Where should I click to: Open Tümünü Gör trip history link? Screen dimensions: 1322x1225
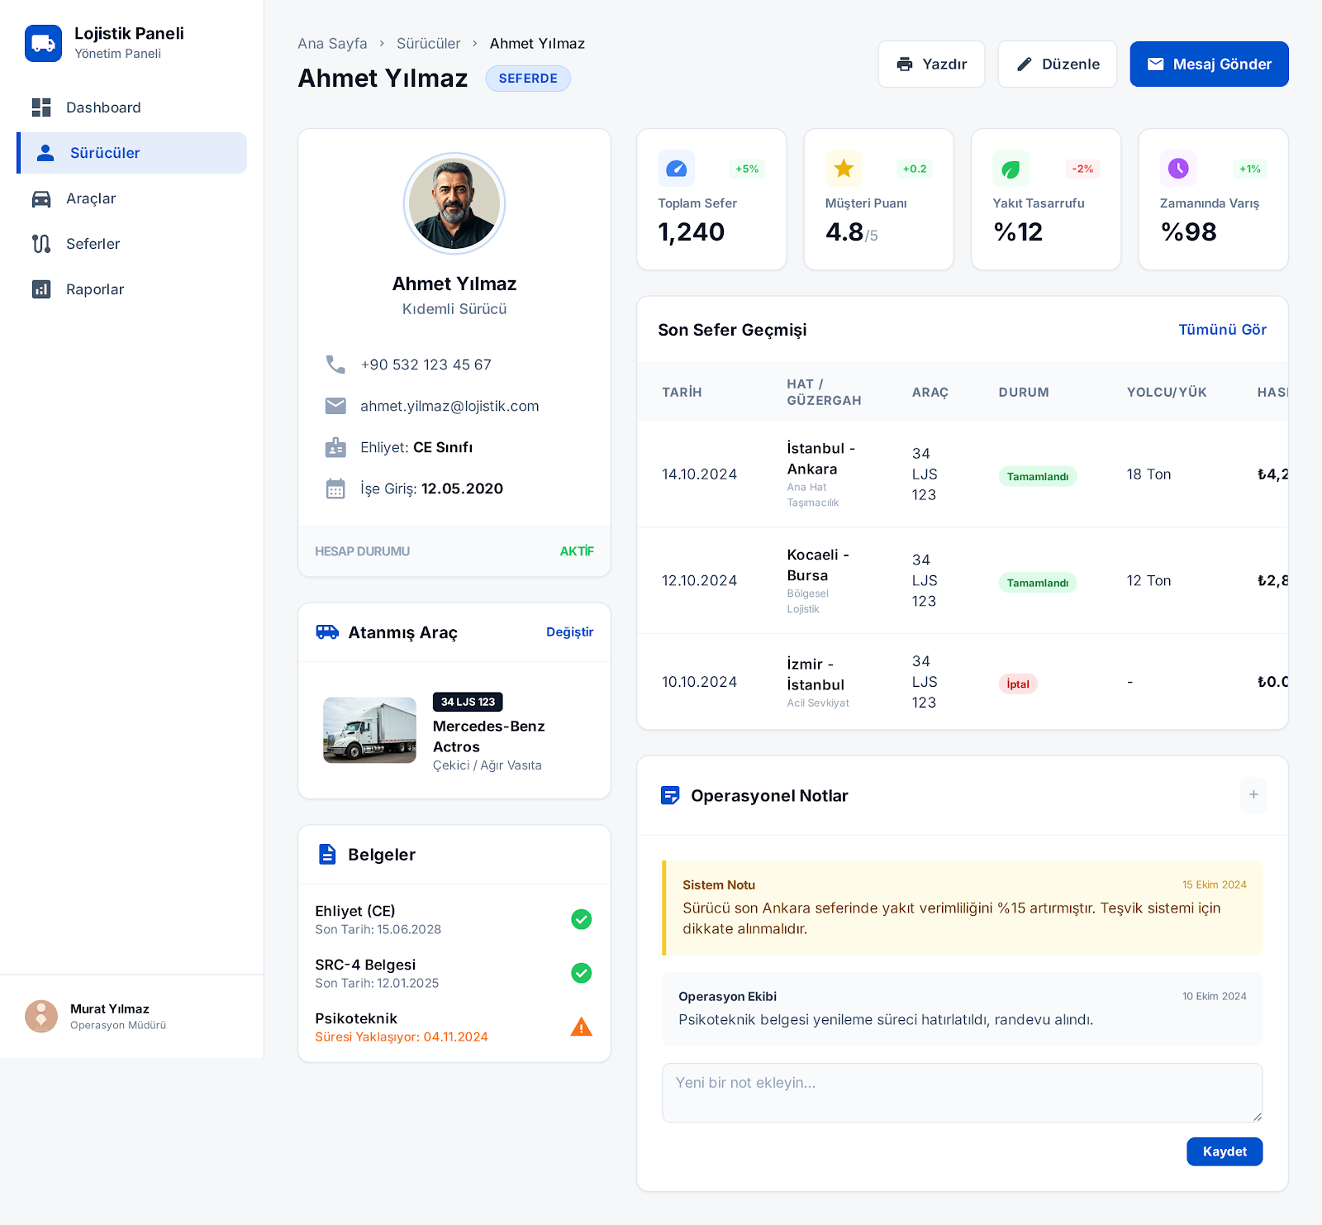[x=1222, y=330]
